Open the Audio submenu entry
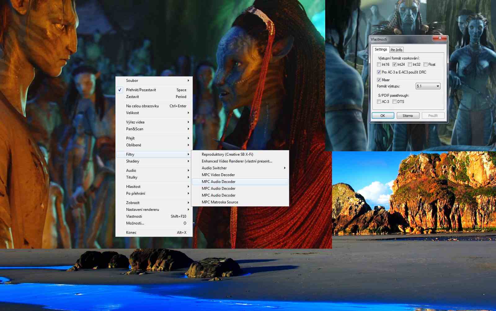 pyautogui.click(x=154, y=171)
